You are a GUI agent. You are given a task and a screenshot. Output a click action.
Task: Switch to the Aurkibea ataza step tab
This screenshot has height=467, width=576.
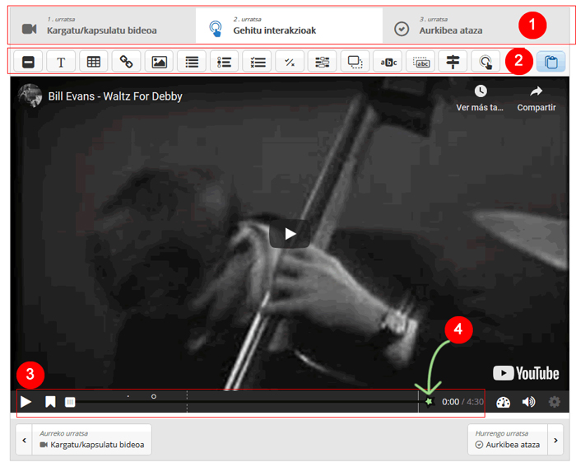[x=453, y=26]
